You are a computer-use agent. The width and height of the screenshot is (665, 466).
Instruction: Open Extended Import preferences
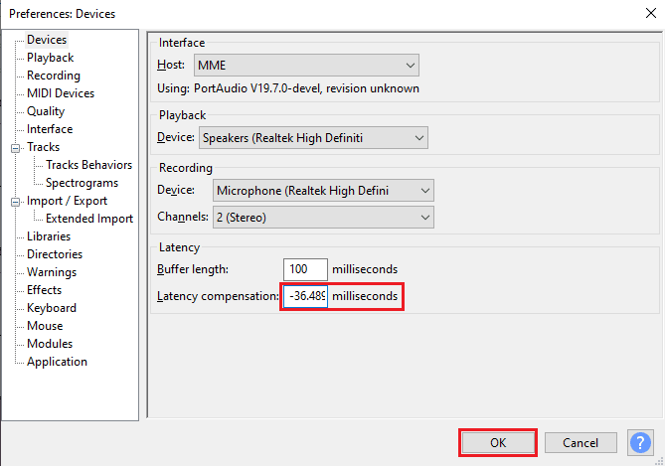[x=89, y=219]
